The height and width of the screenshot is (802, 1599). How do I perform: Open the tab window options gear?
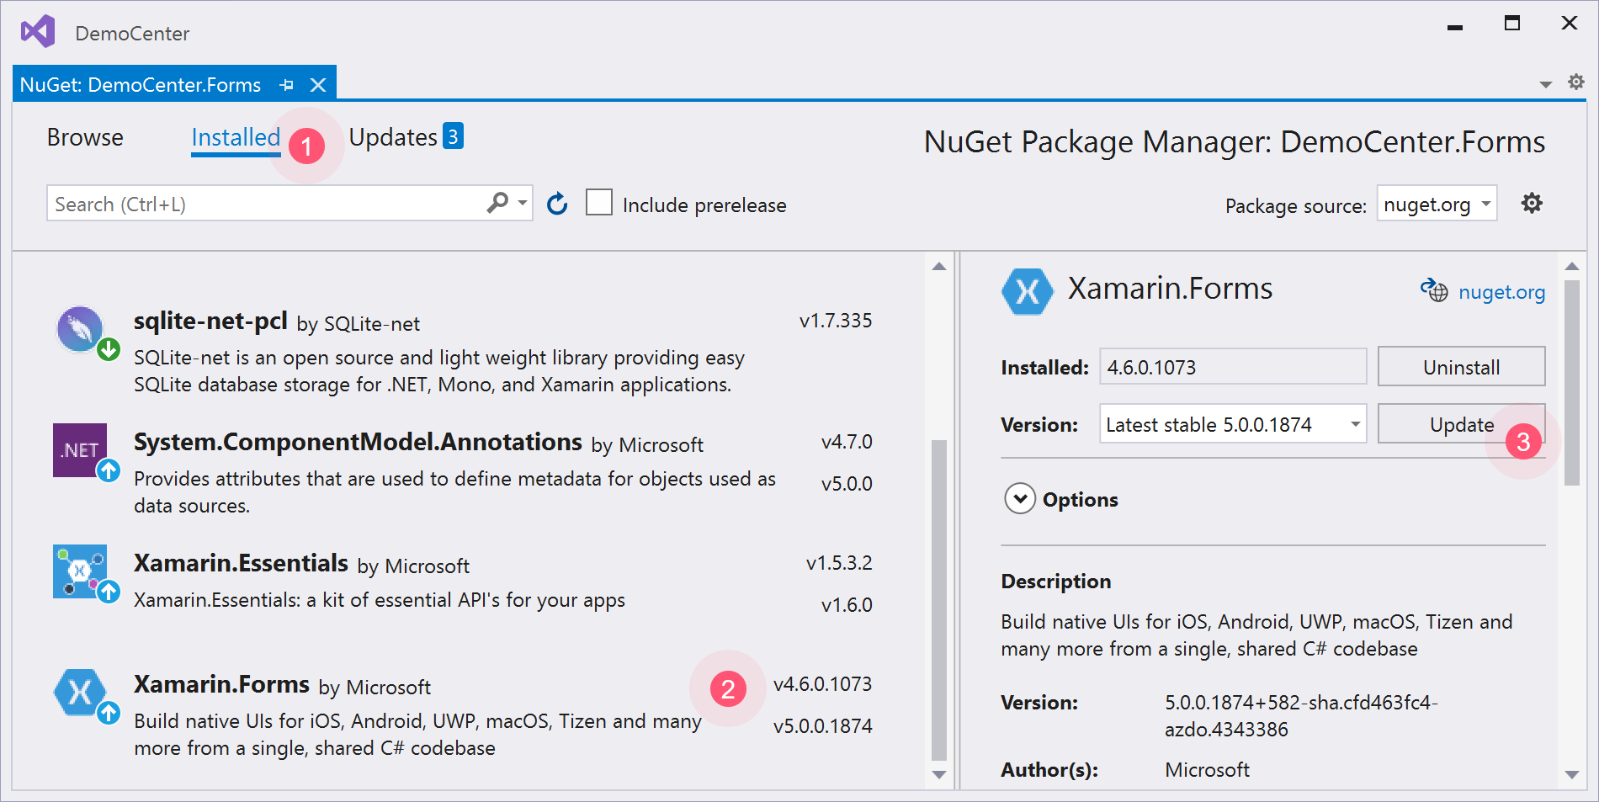tap(1576, 82)
